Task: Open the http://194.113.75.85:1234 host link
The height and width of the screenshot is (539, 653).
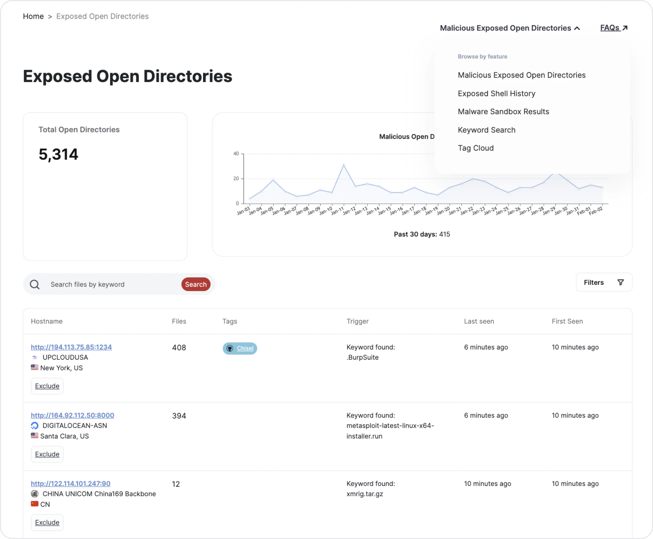Action: tap(71, 347)
